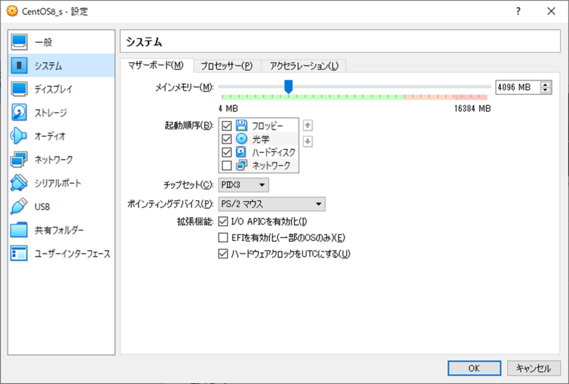
Task: Select シリアルポート label in sidebar
Action: [58, 183]
